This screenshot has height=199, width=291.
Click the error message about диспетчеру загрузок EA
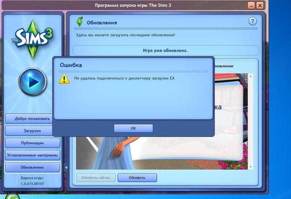pos(124,78)
